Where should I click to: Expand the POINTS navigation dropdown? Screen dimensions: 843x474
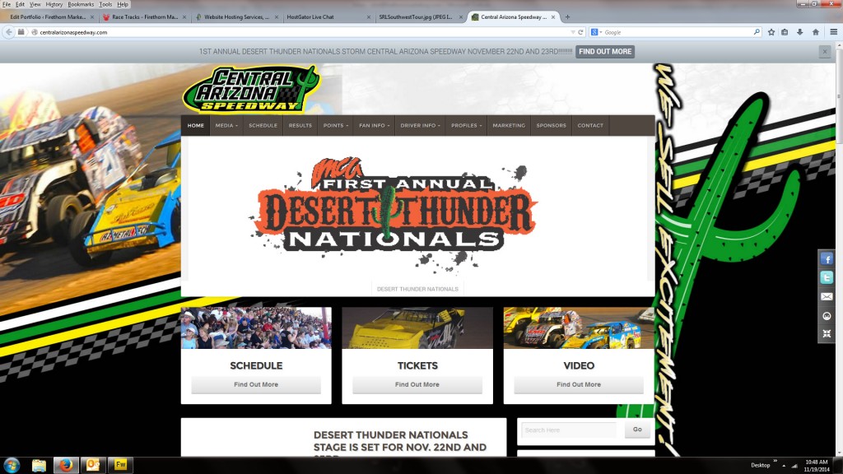point(336,125)
